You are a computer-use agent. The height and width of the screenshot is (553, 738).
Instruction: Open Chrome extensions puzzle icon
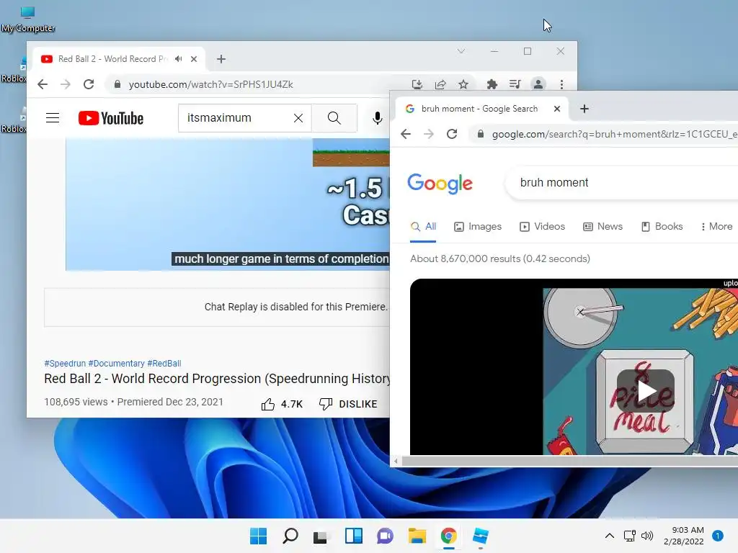[x=492, y=84]
